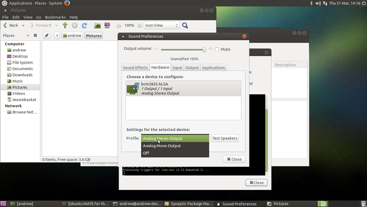The width and height of the screenshot is (367, 207).
Task: Click the search magnifier icon
Action: (185, 25)
